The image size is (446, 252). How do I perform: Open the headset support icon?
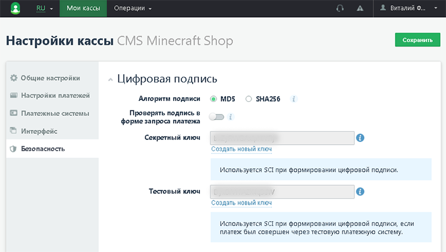point(340,8)
